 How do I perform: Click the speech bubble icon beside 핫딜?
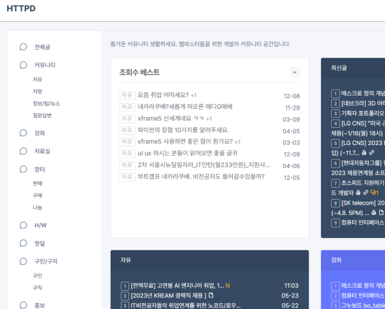point(24,243)
